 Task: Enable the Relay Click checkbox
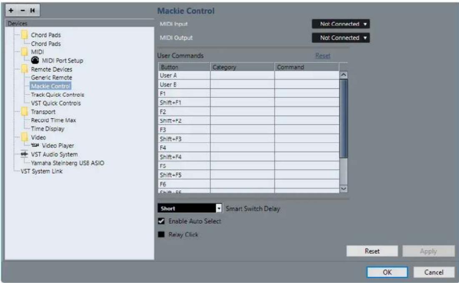tap(161, 234)
